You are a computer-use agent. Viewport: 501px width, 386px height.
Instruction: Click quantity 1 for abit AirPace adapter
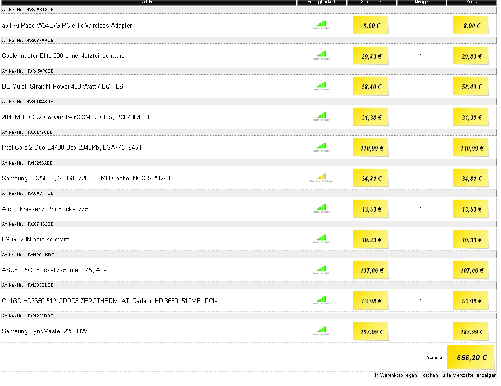(x=421, y=25)
